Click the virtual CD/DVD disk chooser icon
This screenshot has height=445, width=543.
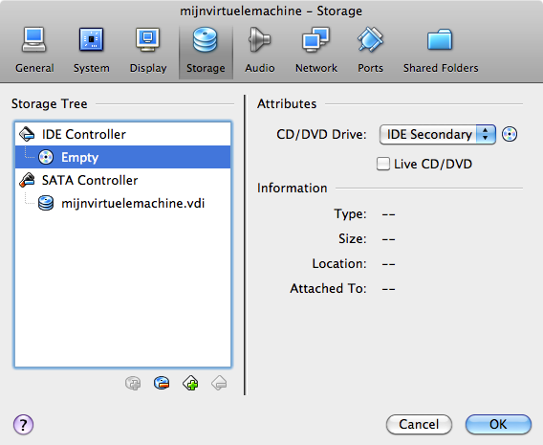pos(510,134)
